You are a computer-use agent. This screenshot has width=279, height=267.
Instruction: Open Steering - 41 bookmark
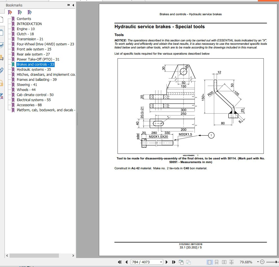point(27,85)
